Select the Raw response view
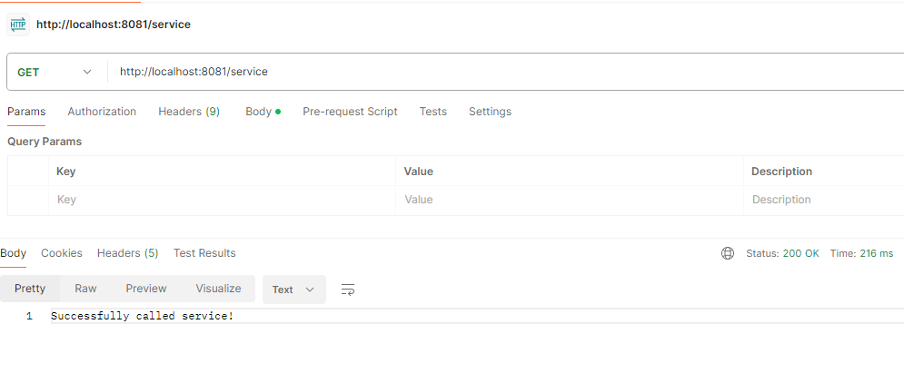This screenshot has height=383, width=904. point(85,289)
